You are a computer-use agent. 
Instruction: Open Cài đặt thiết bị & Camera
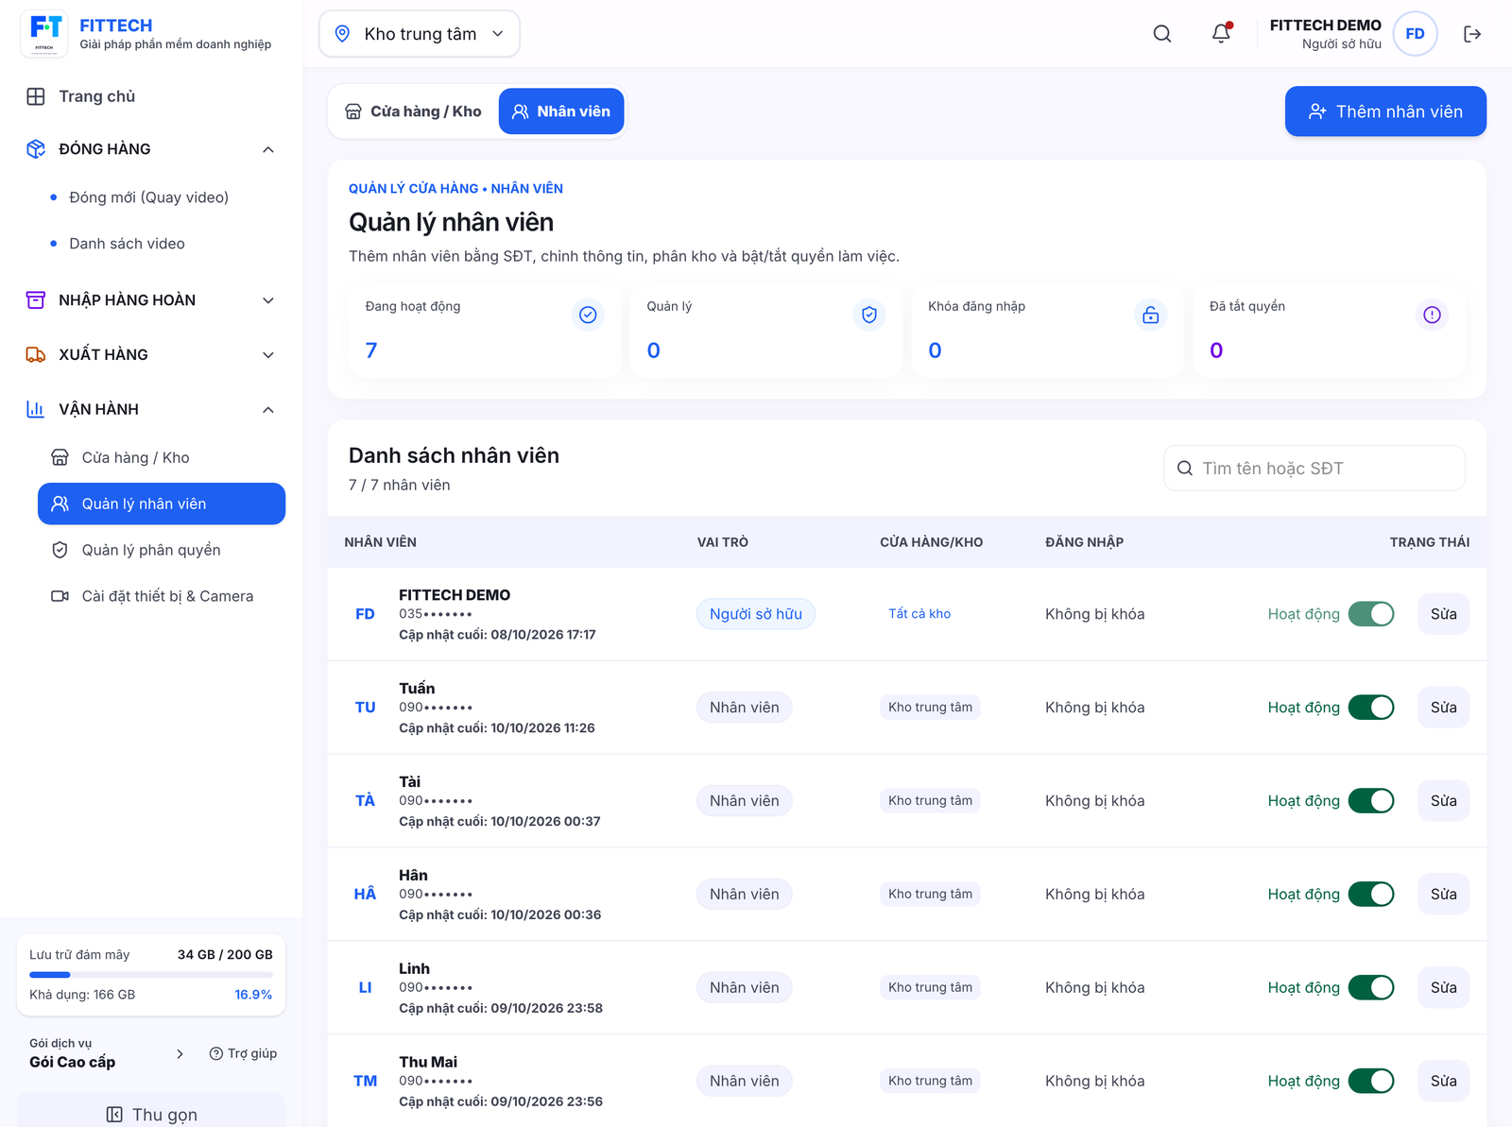[162, 596]
